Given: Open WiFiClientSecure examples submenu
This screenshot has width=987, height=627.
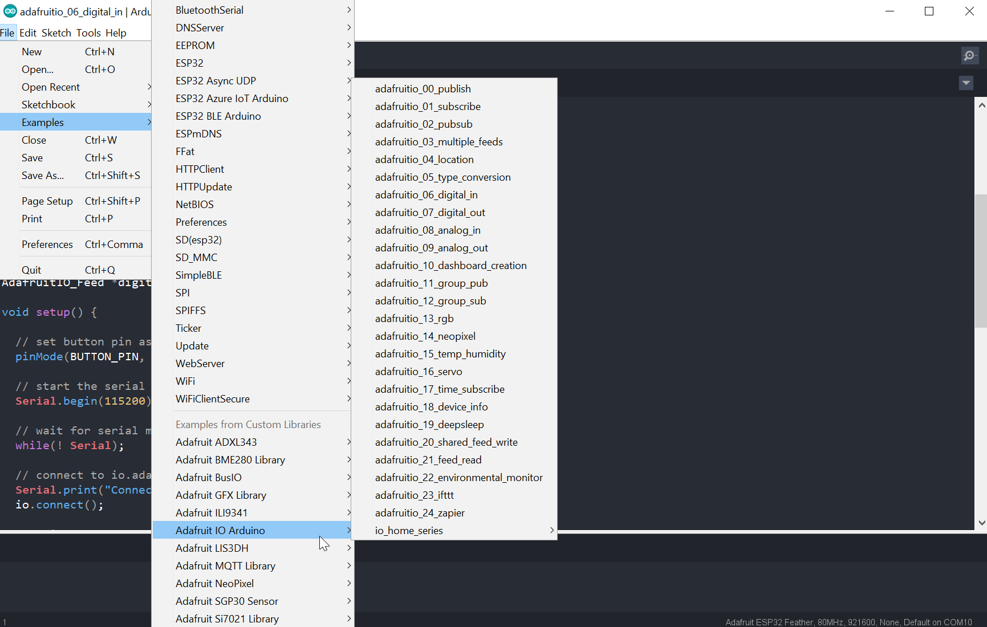Looking at the screenshot, I should [253, 399].
